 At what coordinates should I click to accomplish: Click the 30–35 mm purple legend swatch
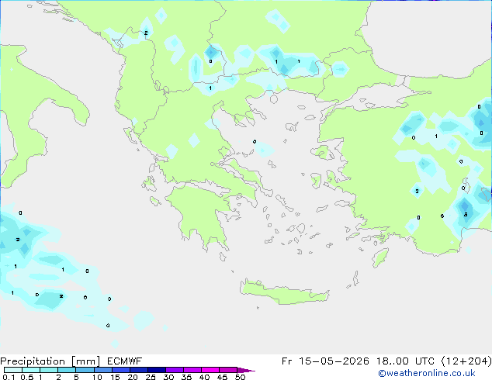click(x=174, y=370)
